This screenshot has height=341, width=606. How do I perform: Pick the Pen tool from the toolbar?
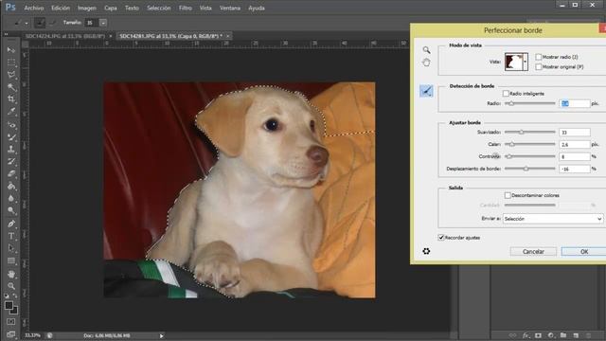pos(11,224)
